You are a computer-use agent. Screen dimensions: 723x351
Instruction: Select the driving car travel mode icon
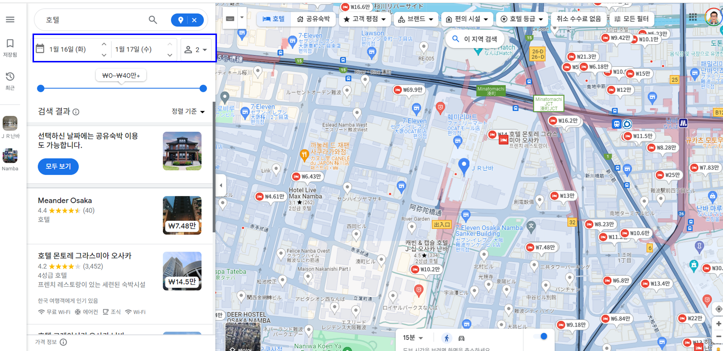pos(462,338)
